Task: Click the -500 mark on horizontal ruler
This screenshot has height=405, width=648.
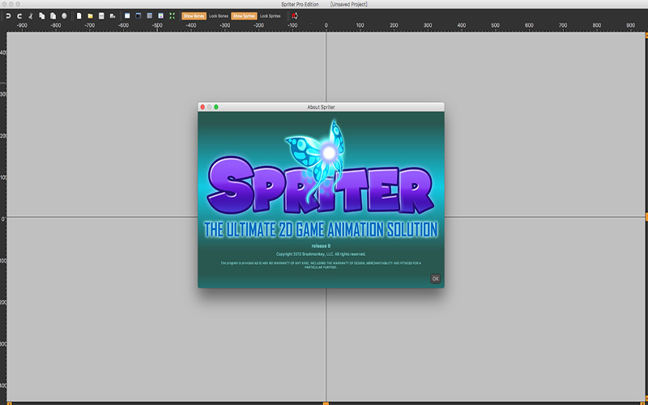Action: (x=157, y=25)
